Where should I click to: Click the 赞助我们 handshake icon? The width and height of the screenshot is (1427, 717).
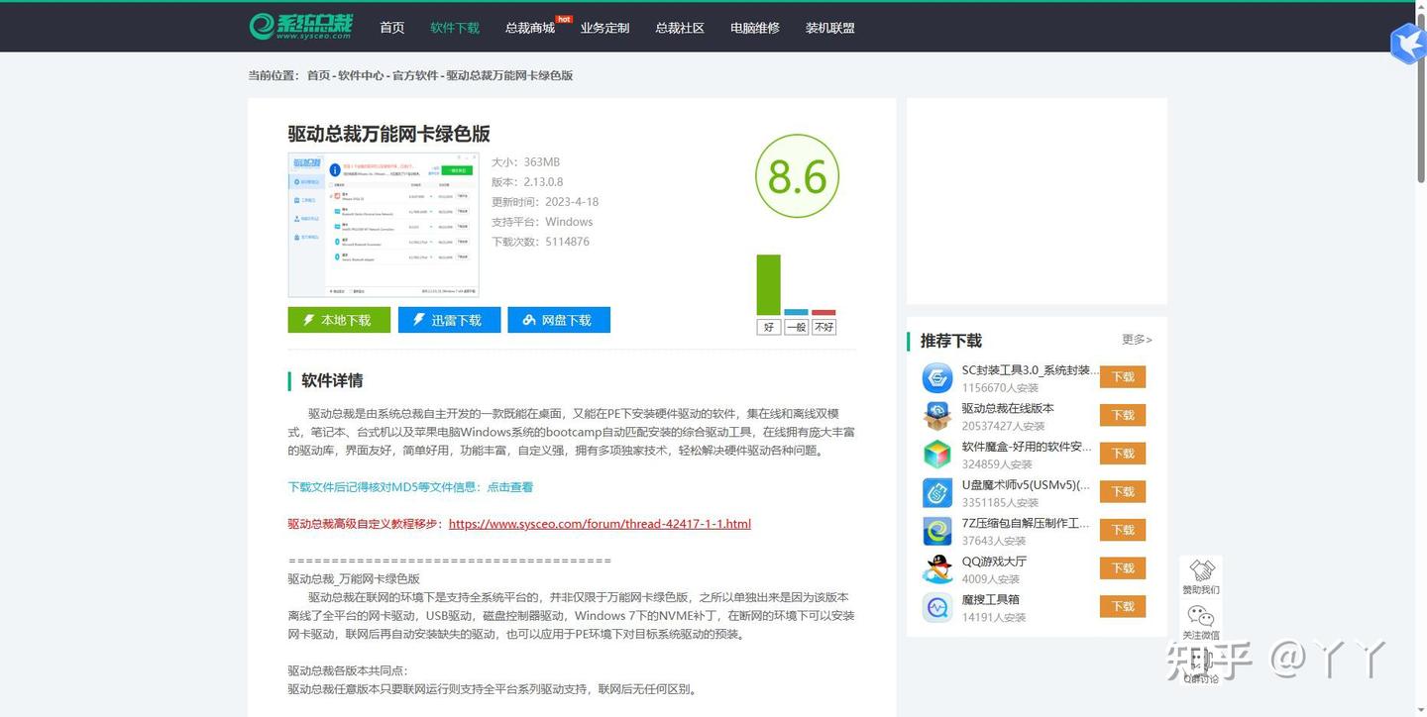pyautogui.click(x=1201, y=571)
